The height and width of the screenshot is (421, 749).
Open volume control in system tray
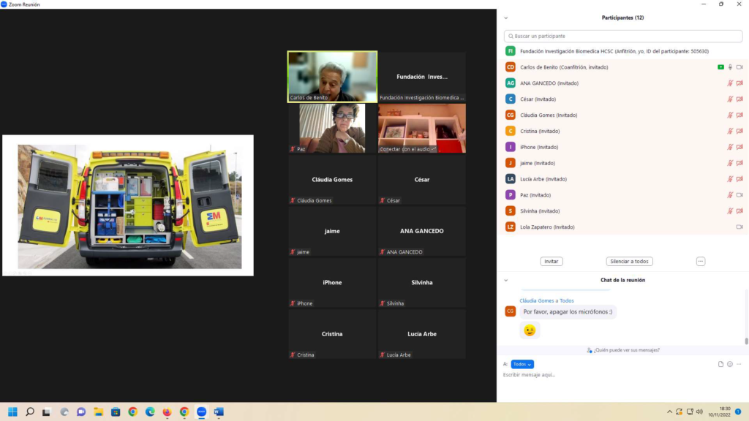(x=700, y=411)
